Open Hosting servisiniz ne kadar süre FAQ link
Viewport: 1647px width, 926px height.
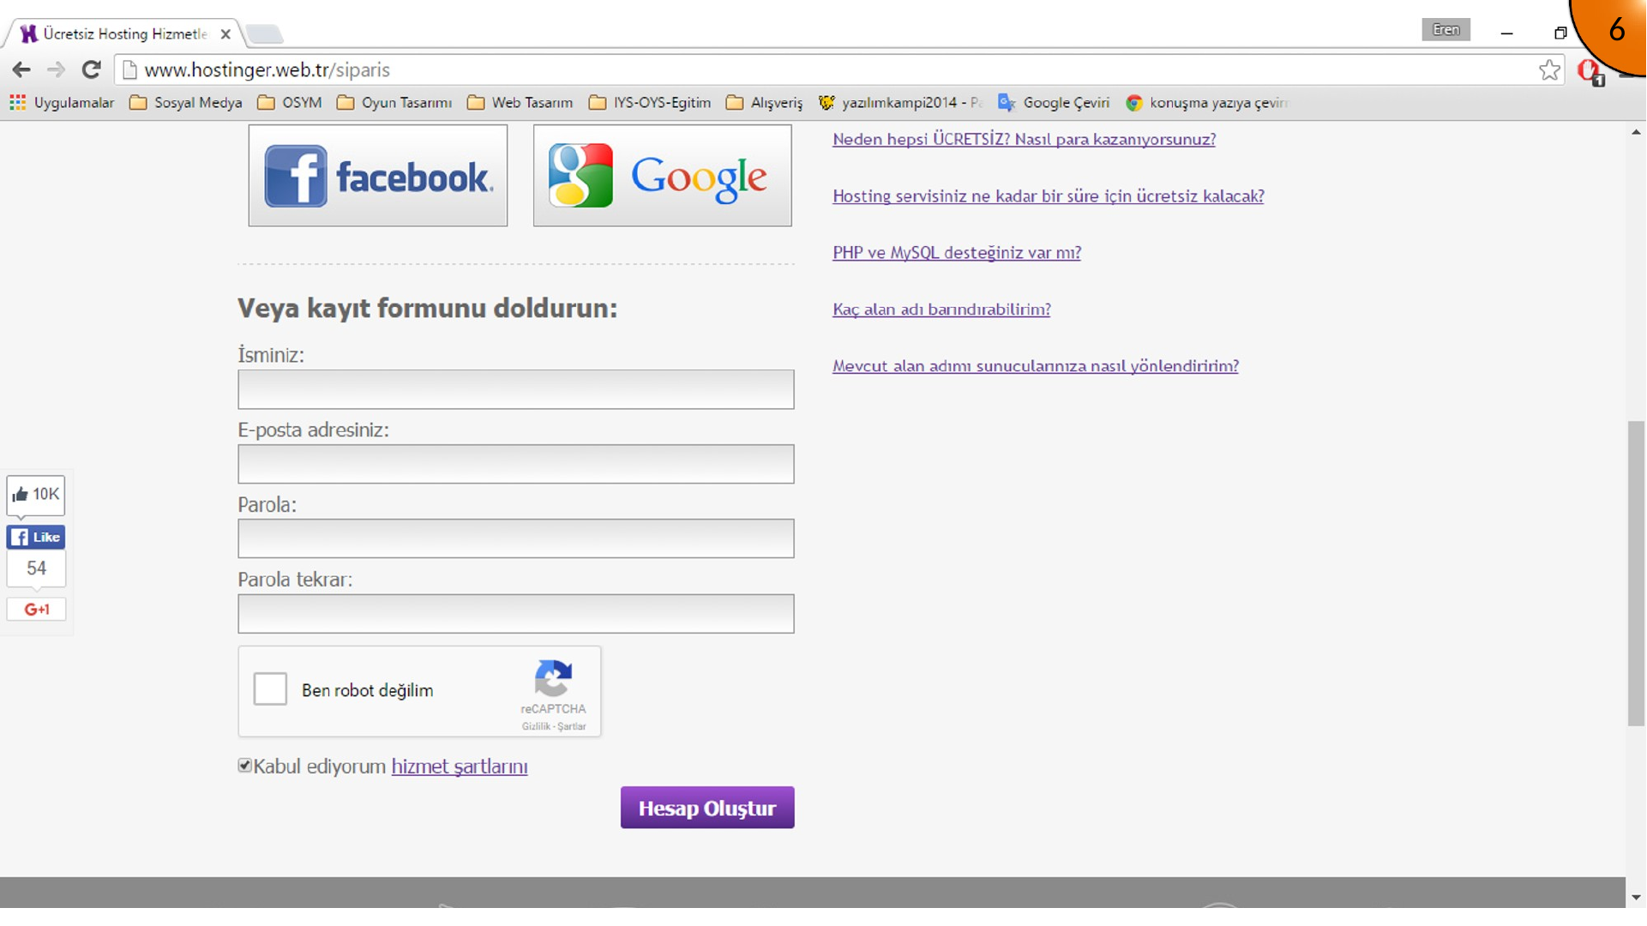click(x=1049, y=196)
